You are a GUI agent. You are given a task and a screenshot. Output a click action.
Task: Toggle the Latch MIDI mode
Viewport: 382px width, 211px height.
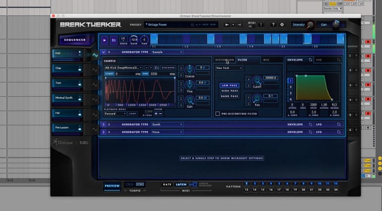point(181,185)
